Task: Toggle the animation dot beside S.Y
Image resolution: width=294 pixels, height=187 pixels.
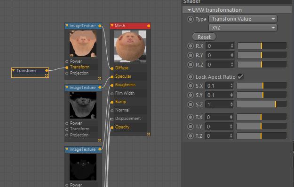Action: pos(191,95)
